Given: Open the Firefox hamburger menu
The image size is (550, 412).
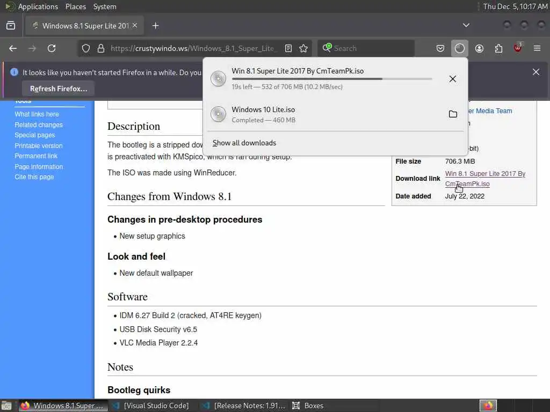Looking at the screenshot, I should (x=537, y=48).
